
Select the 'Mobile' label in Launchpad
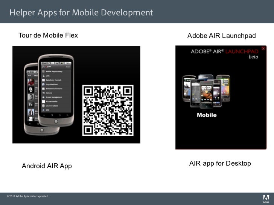(x=207, y=115)
